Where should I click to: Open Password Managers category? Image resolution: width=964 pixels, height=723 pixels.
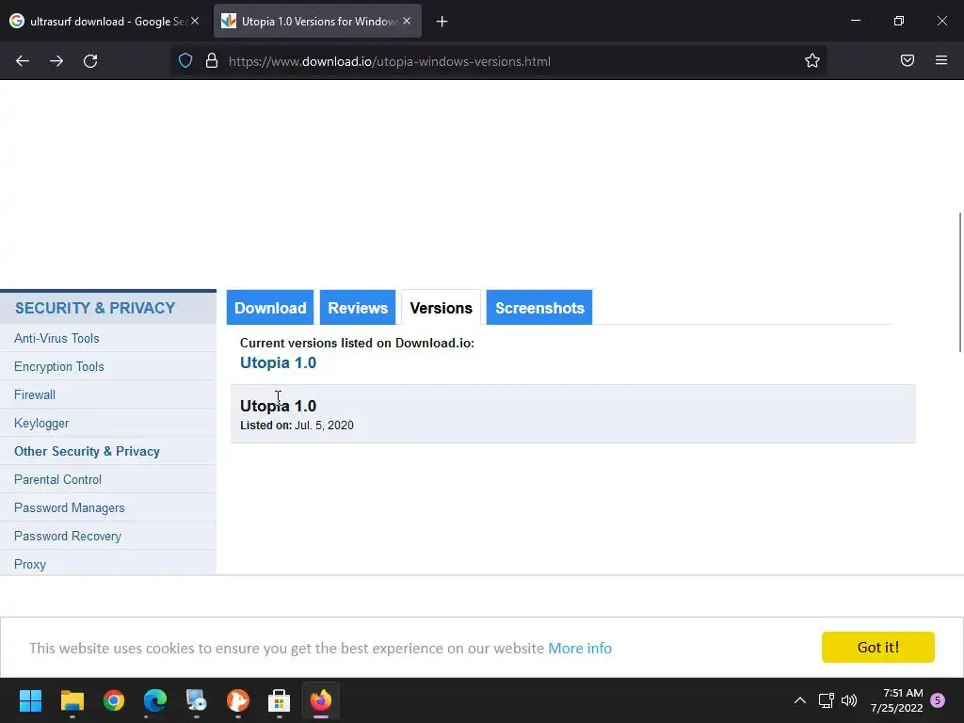click(70, 507)
